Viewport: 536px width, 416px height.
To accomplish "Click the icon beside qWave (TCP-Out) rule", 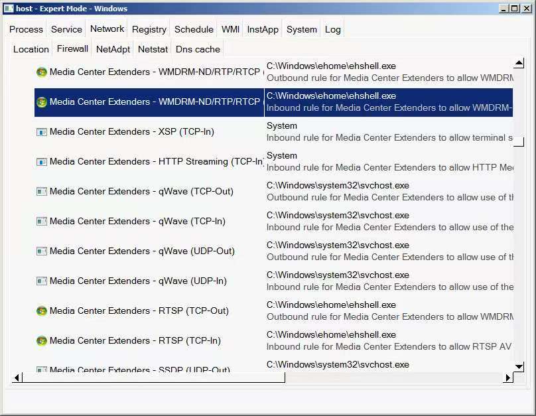I will click(42, 192).
